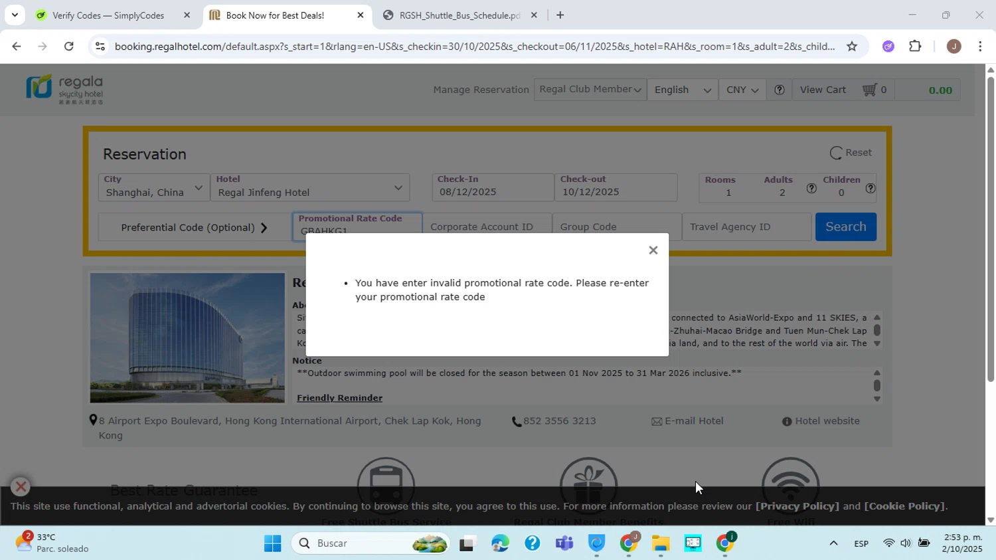Open the Cookie Policy link
Viewport: 996px width, 560px height.
[904, 506]
